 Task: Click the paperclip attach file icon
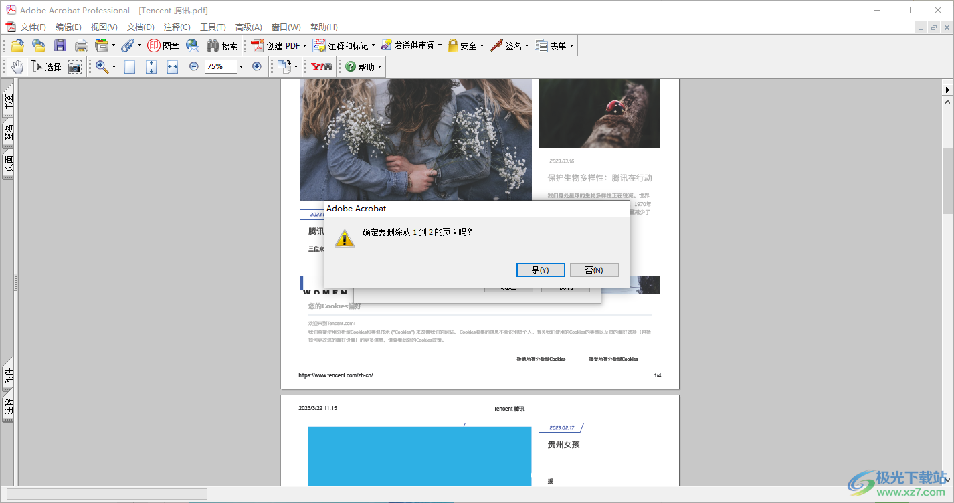127,45
